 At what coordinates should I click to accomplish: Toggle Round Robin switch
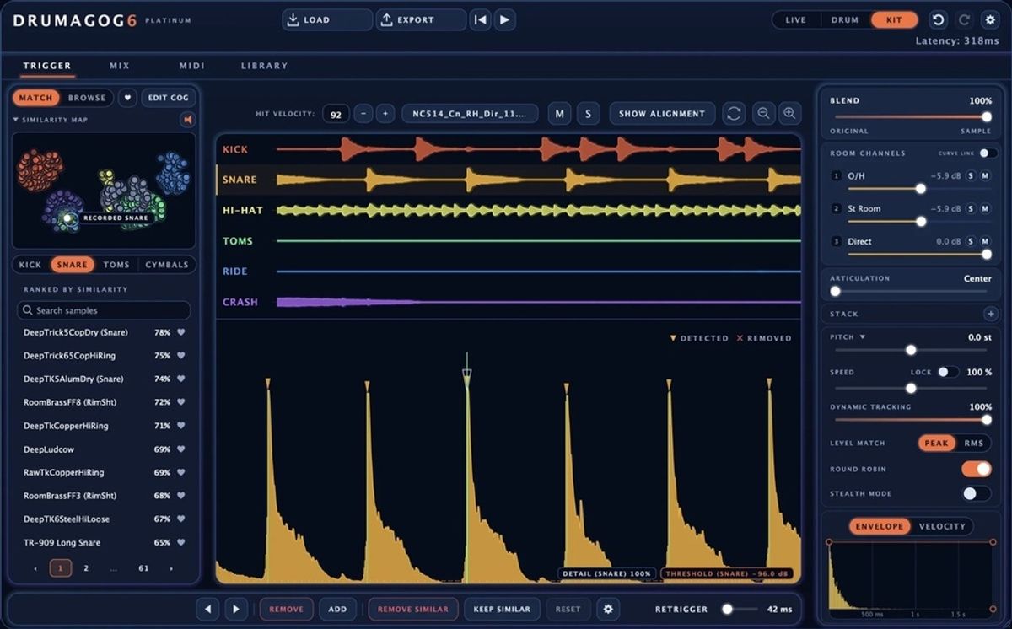tap(977, 469)
